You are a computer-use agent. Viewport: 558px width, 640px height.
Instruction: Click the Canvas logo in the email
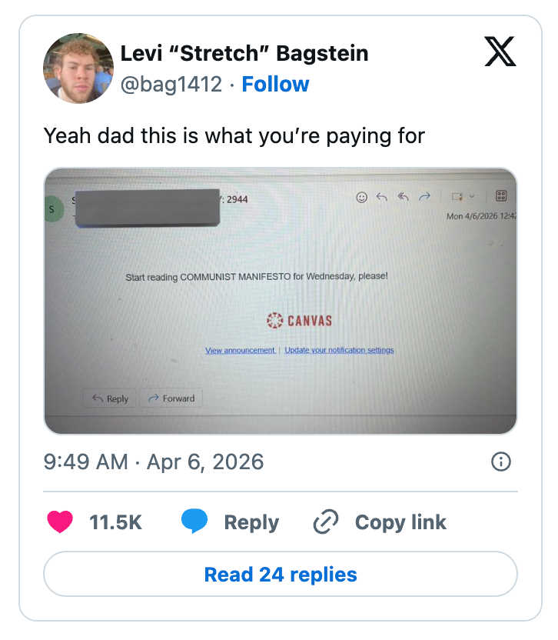coord(300,320)
